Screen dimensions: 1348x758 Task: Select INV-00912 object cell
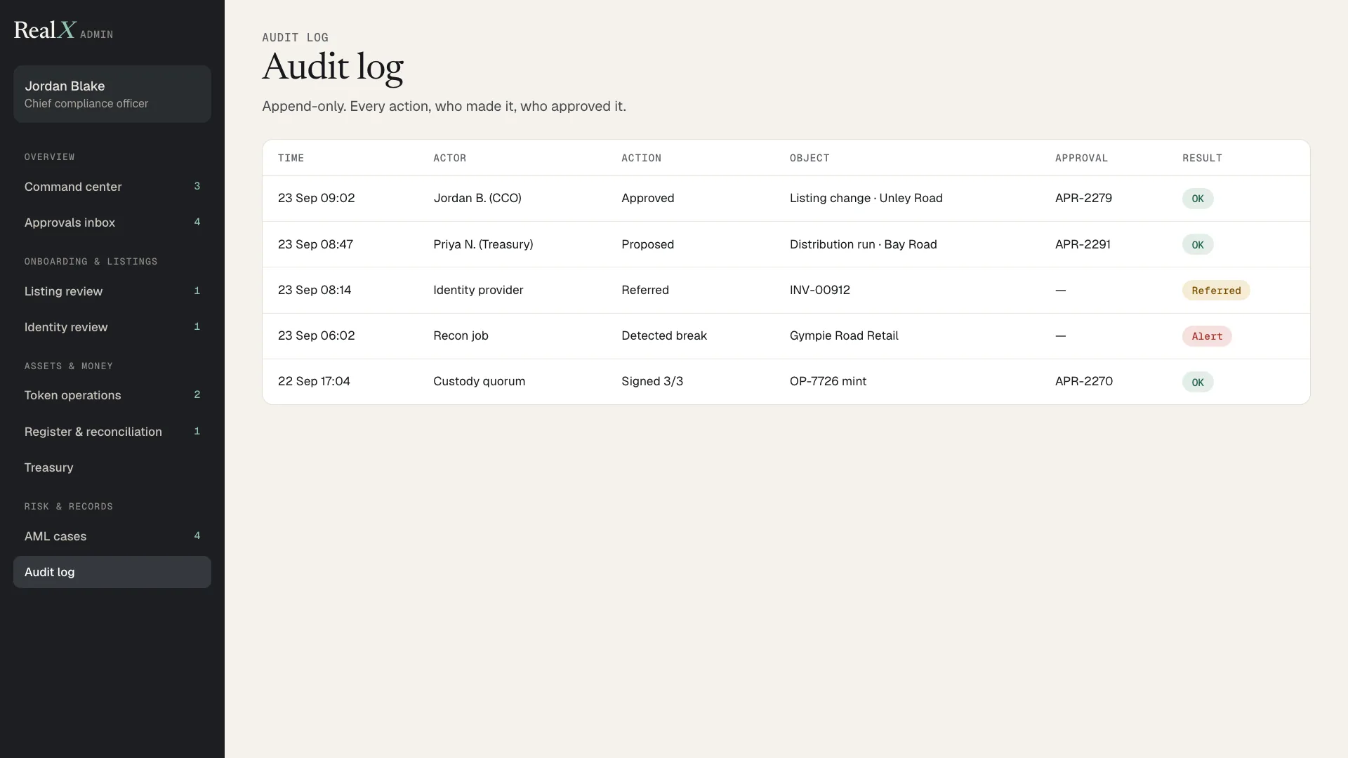(820, 290)
